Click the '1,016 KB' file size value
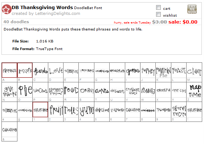The image size is (204, 144). [x=45, y=41]
